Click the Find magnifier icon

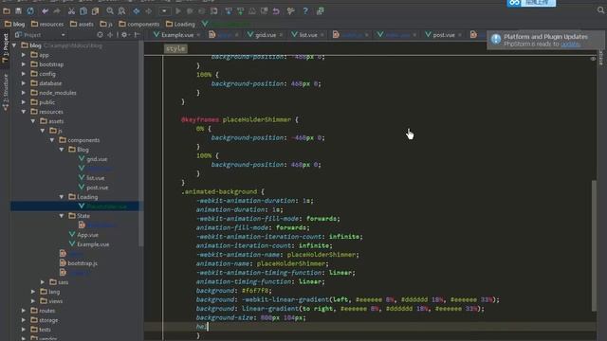[110, 11]
